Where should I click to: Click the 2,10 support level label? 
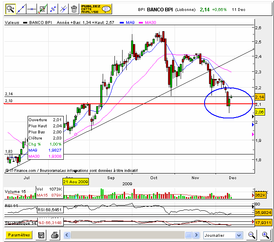pos(9,101)
